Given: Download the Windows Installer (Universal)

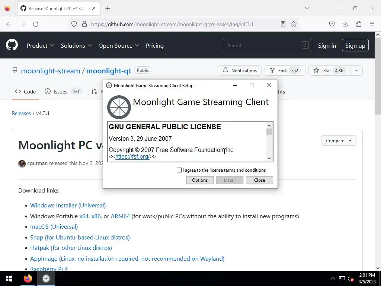Looking at the screenshot, I should pos(68,206).
